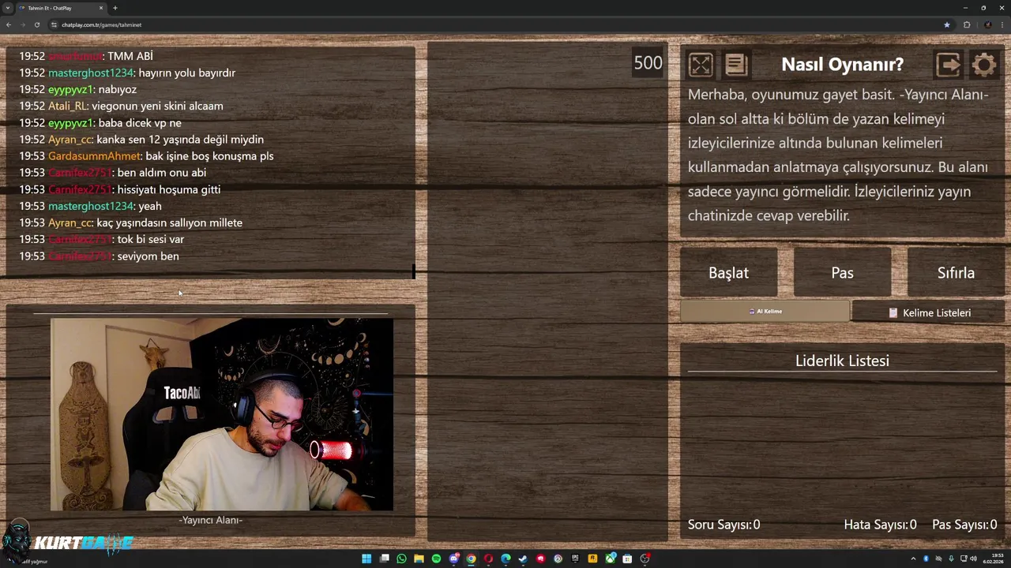Open Rockstar Games Launcher from the taskbar
Viewport: 1011px width, 568px height.
[592, 559]
